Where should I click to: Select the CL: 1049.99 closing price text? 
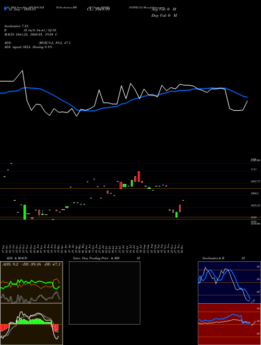(x=99, y=9)
